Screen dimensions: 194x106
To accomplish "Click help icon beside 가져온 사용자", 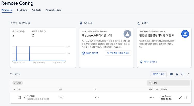I will (45, 32).
